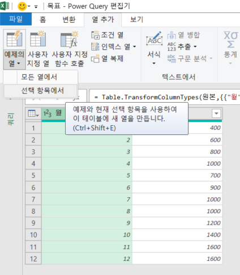Add a 조건 열 column
Screen dimensions: 240x275
point(108,35)
